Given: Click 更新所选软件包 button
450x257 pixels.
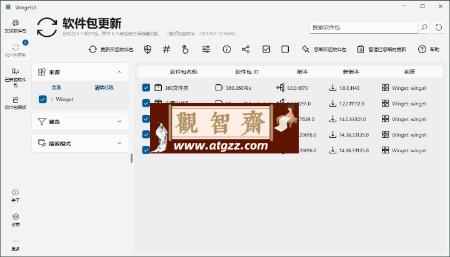Looking at the screenshot, I should pos(111,49).
